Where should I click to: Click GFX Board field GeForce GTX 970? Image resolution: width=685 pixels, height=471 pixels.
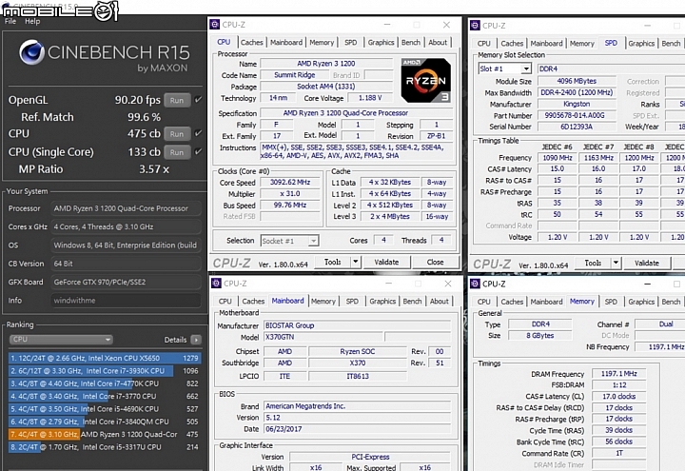pyautogui.click(x=126, y=282)
